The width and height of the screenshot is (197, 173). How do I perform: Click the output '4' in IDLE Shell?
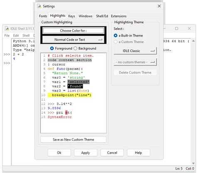14,59
